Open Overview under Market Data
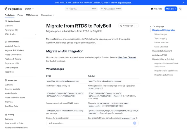Viewport: 187px width, 130px height. pos(9,85)
